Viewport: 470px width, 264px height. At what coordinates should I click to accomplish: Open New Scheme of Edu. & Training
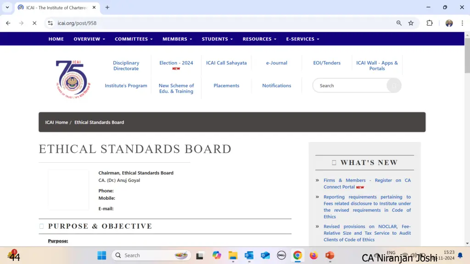coord(176,88)
